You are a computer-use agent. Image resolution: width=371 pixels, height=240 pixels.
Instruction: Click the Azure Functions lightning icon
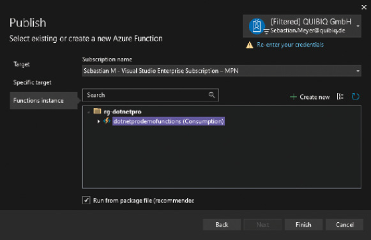[107, 121]
